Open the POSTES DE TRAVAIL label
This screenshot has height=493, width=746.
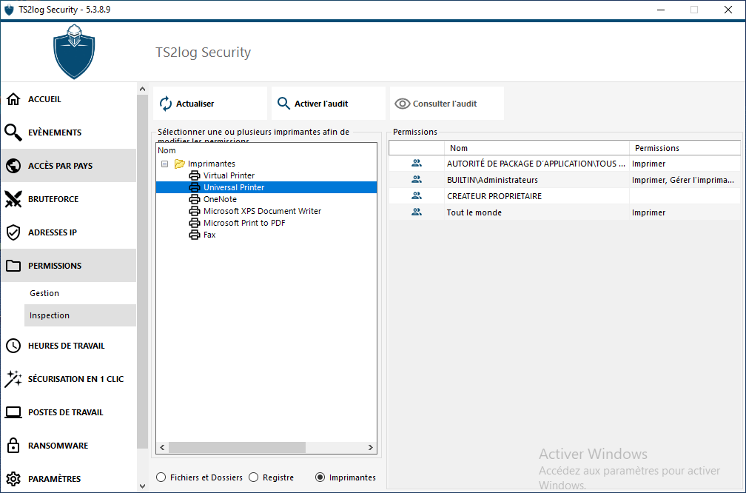click(66, 412)
